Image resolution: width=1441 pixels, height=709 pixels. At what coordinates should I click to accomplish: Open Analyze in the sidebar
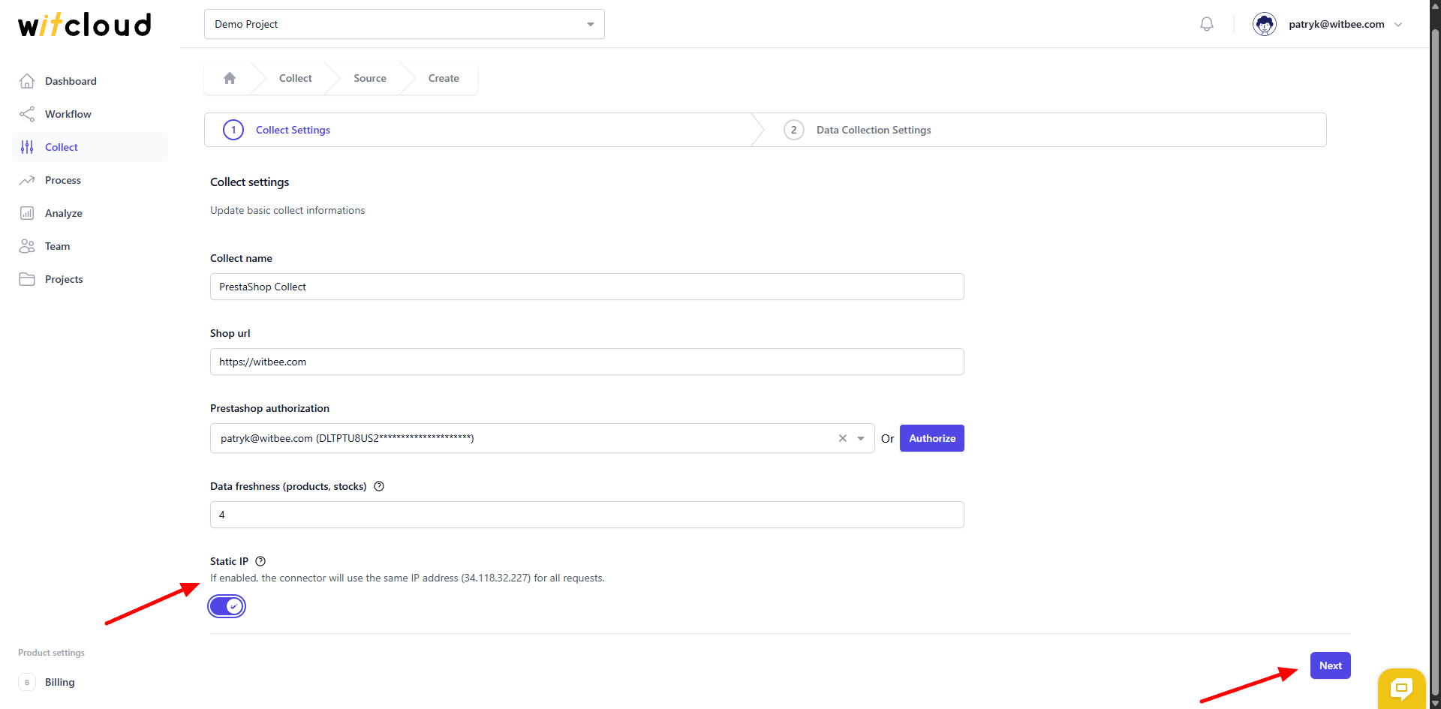(x=90, y=213)
